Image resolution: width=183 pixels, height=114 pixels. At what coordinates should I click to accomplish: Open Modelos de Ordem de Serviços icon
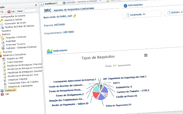point(2,27)
